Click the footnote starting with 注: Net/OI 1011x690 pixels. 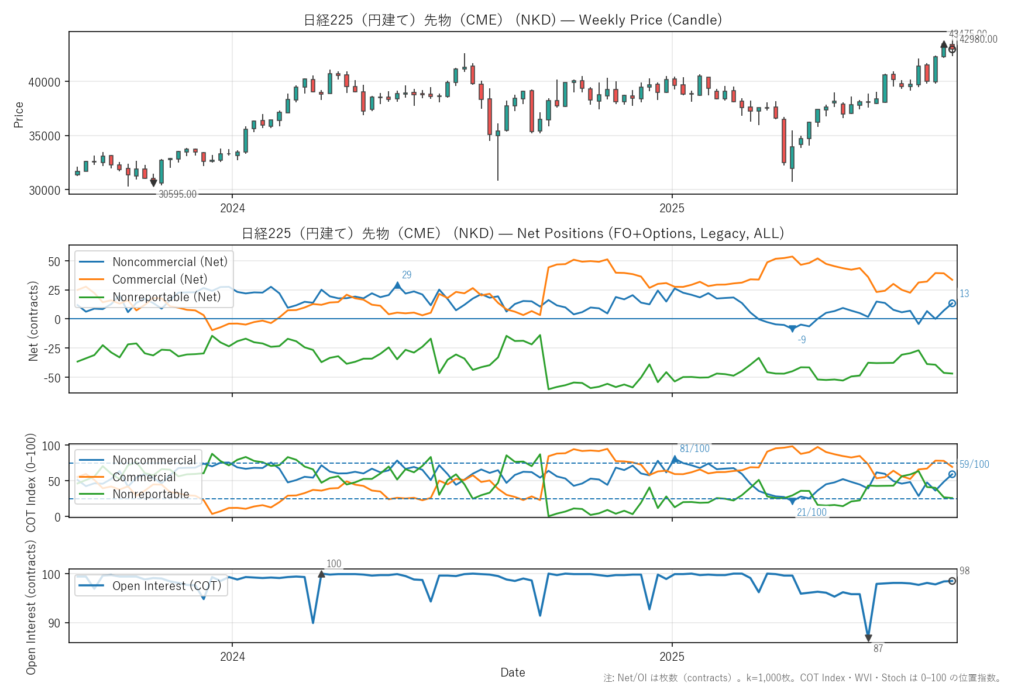point(803,678)
